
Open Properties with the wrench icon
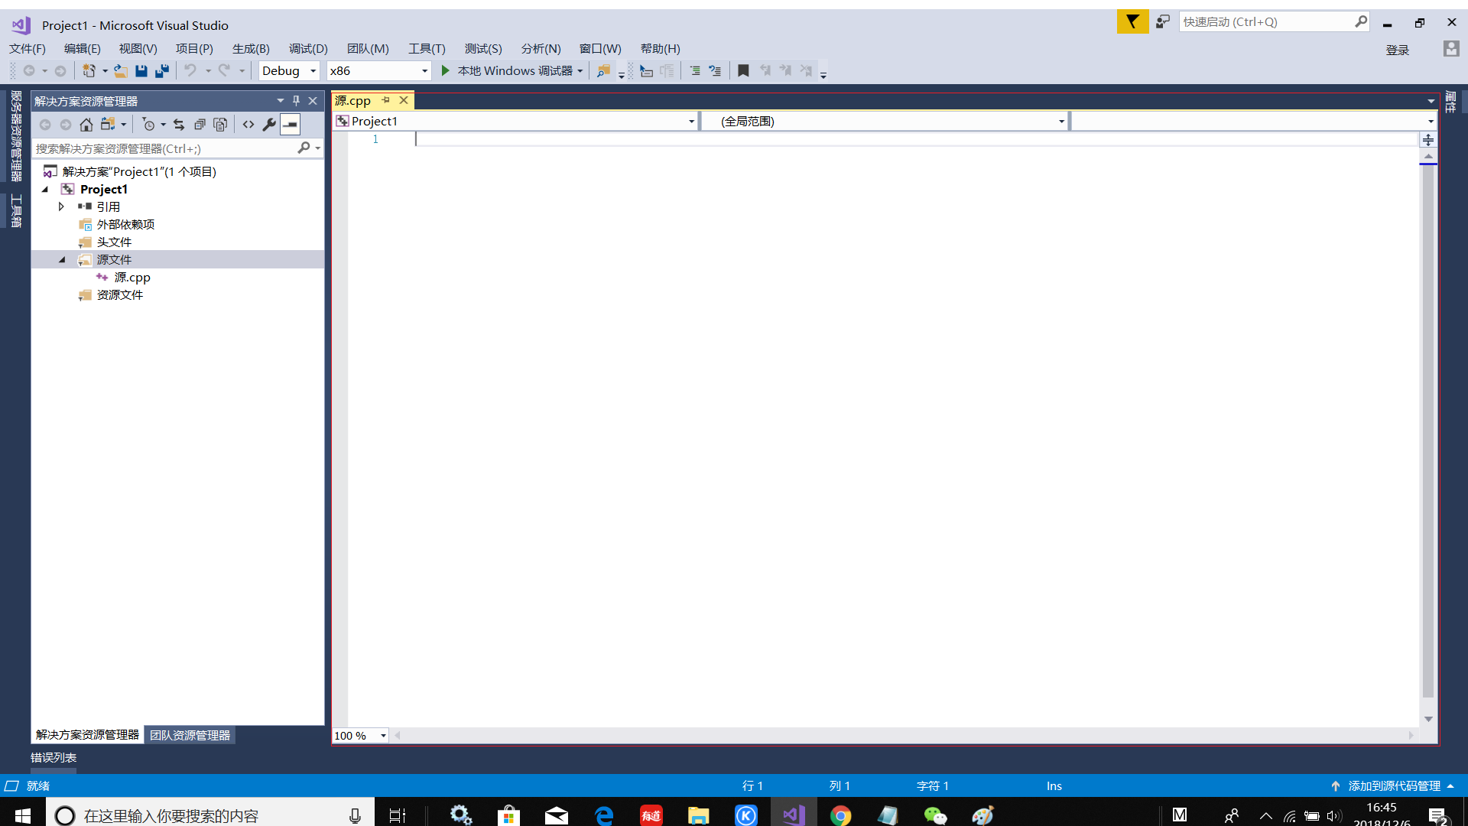pos(269,125)
